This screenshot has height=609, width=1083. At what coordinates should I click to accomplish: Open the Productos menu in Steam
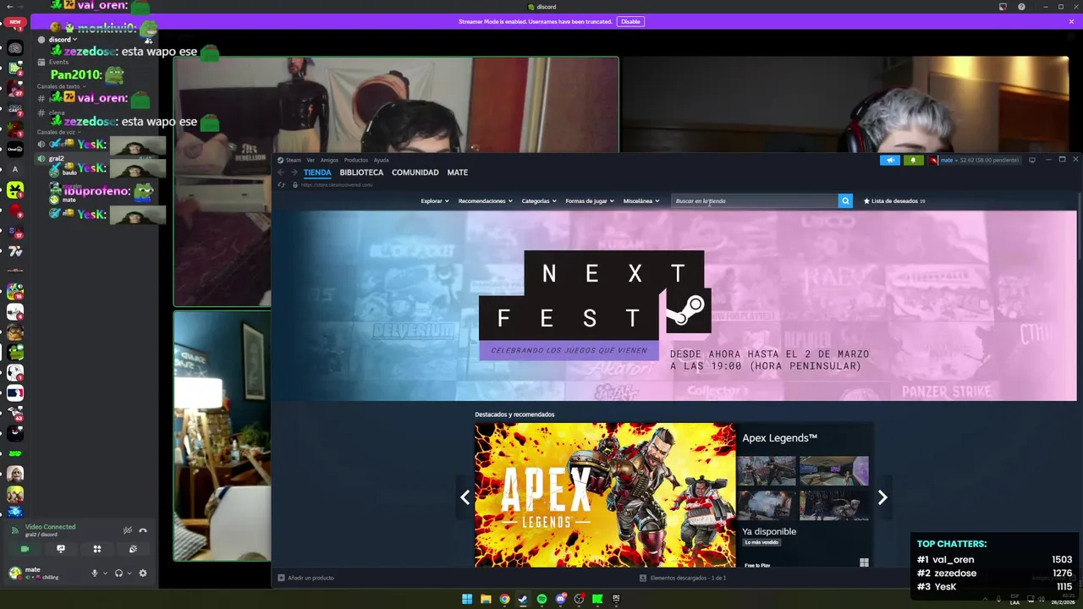[x=356, y=160]
